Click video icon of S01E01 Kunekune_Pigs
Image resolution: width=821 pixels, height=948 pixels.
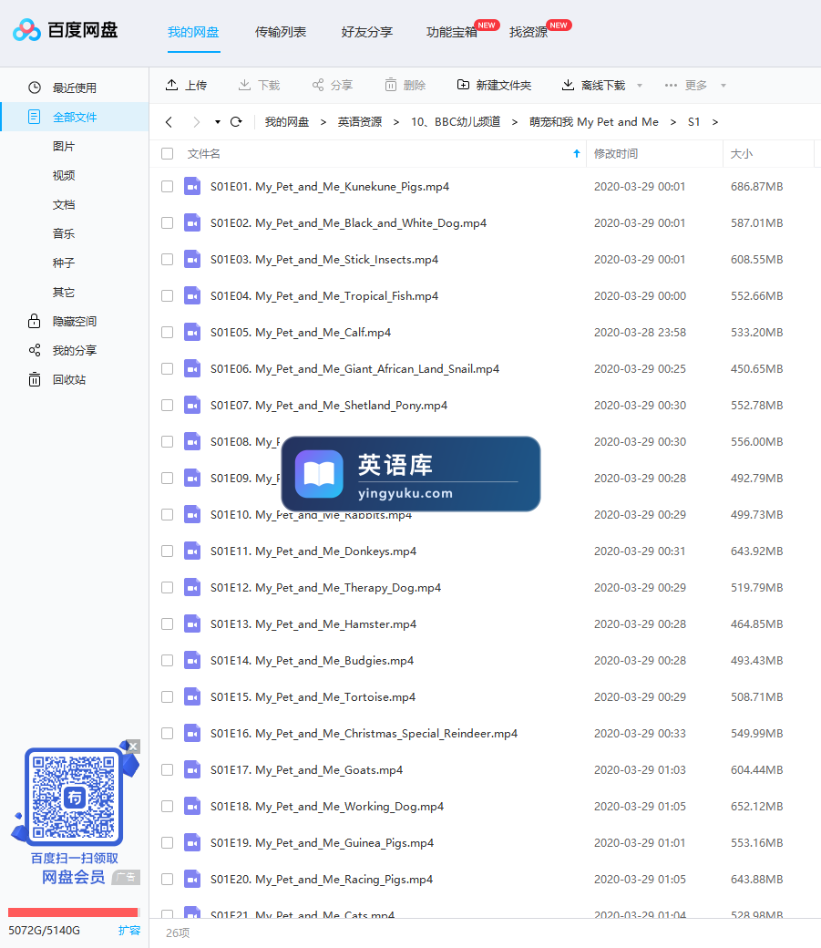[x=192, y=186]
